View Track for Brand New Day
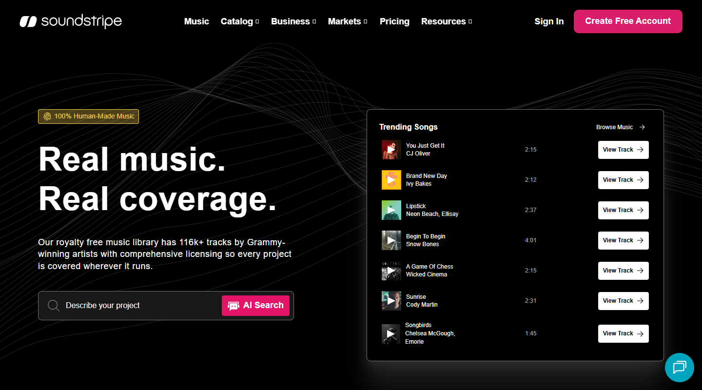702x390 pixels. pos(624,180)
